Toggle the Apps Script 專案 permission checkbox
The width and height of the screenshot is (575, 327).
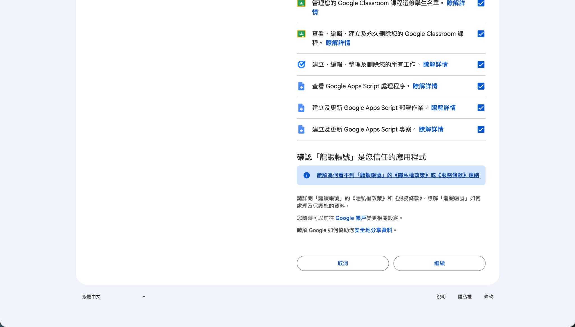481,129
